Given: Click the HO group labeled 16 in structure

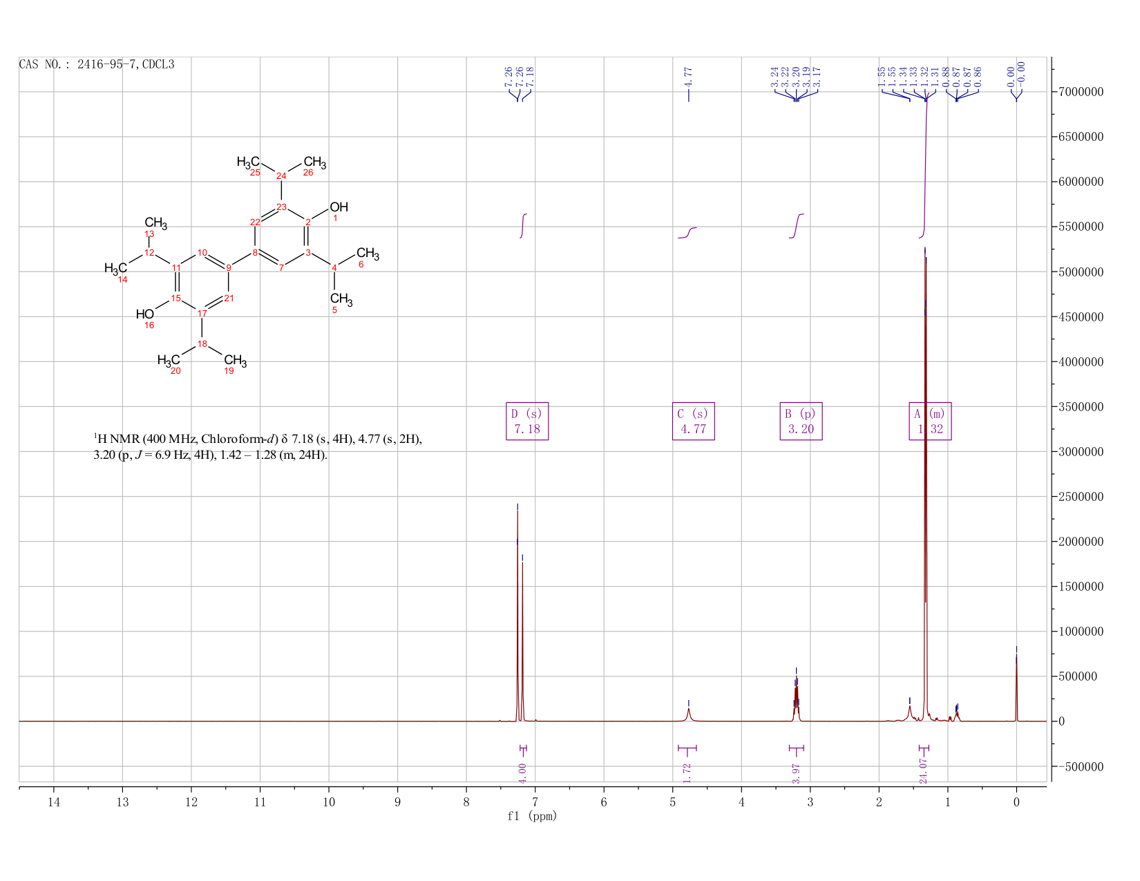Looking at the screenshot, I should point(145,314).
